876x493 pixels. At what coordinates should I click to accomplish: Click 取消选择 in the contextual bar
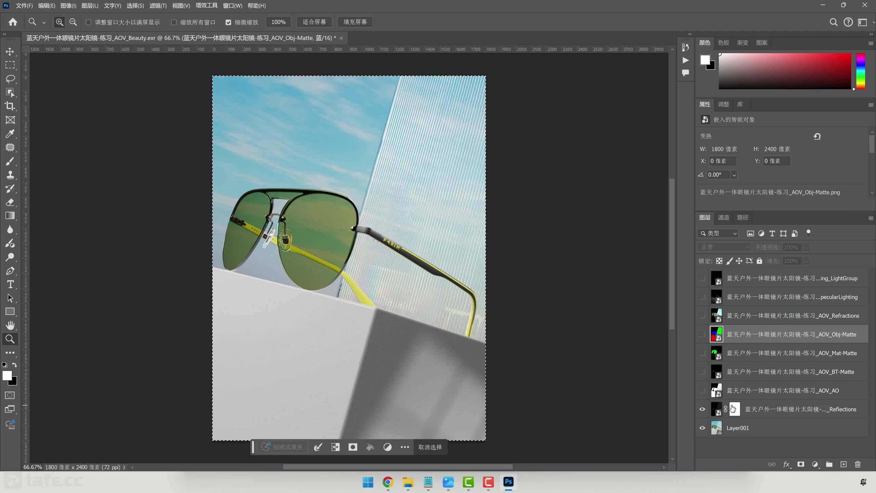point(430,447)
